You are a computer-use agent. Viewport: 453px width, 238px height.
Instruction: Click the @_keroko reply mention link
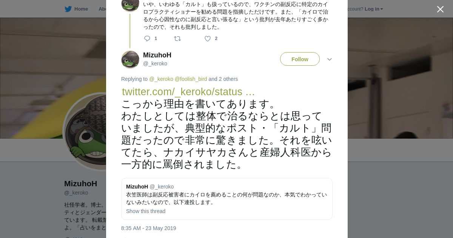pos(161,79)
